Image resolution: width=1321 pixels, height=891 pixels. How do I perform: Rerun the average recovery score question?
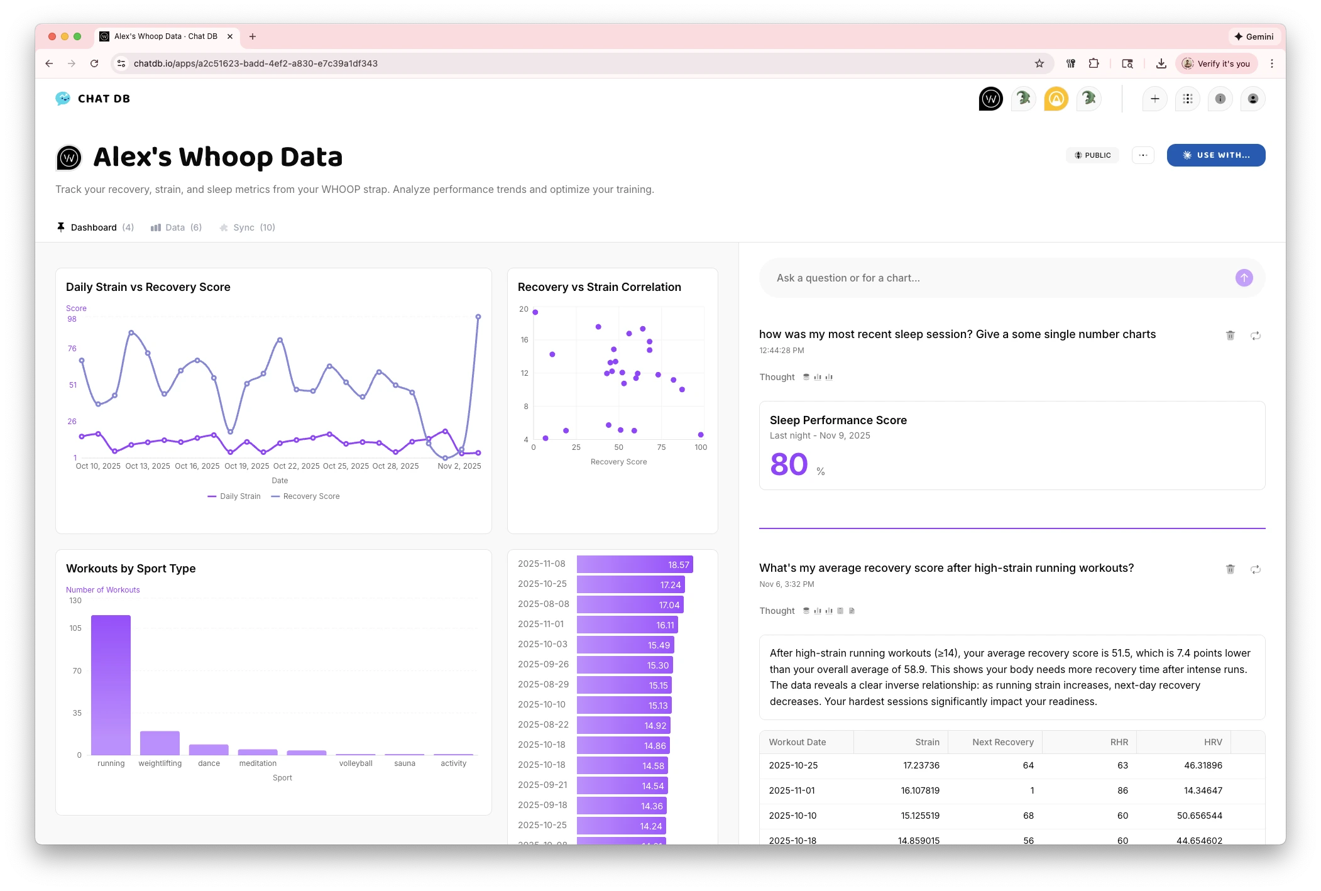click(x=1255, y=569)
